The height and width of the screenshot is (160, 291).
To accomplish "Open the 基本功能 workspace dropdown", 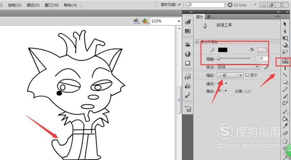I will (171, 5).
